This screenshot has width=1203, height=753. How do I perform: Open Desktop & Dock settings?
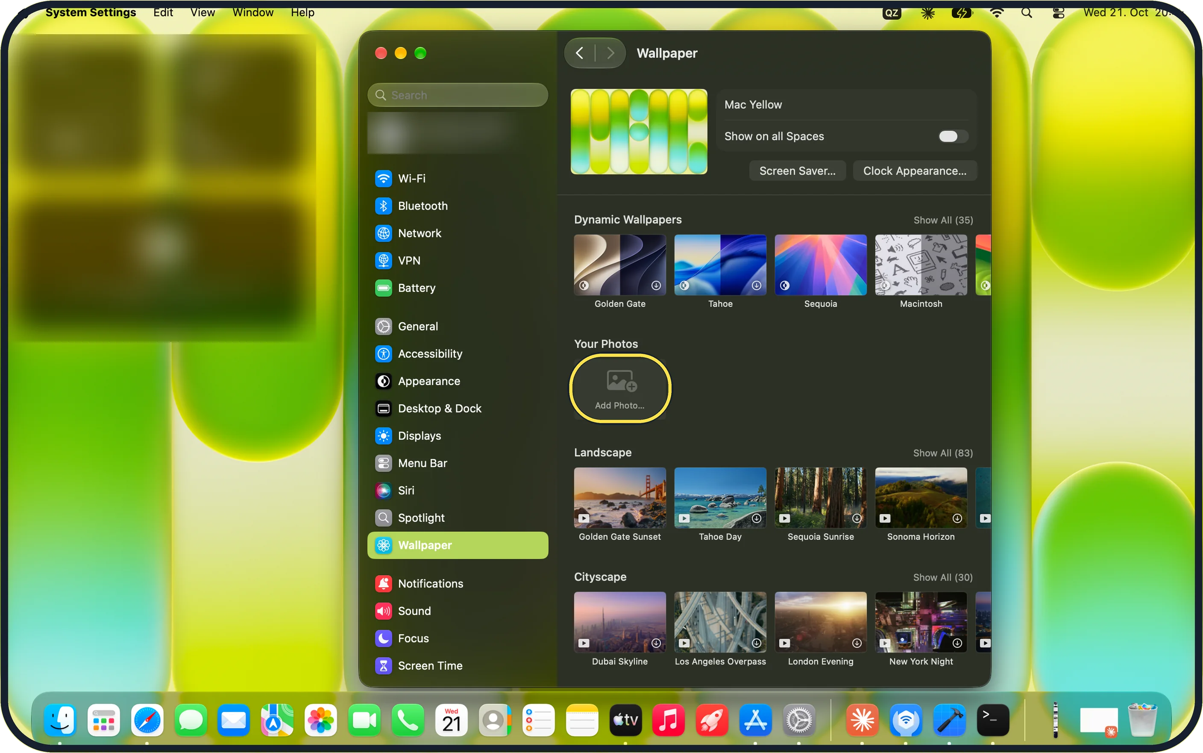[458, 409]
